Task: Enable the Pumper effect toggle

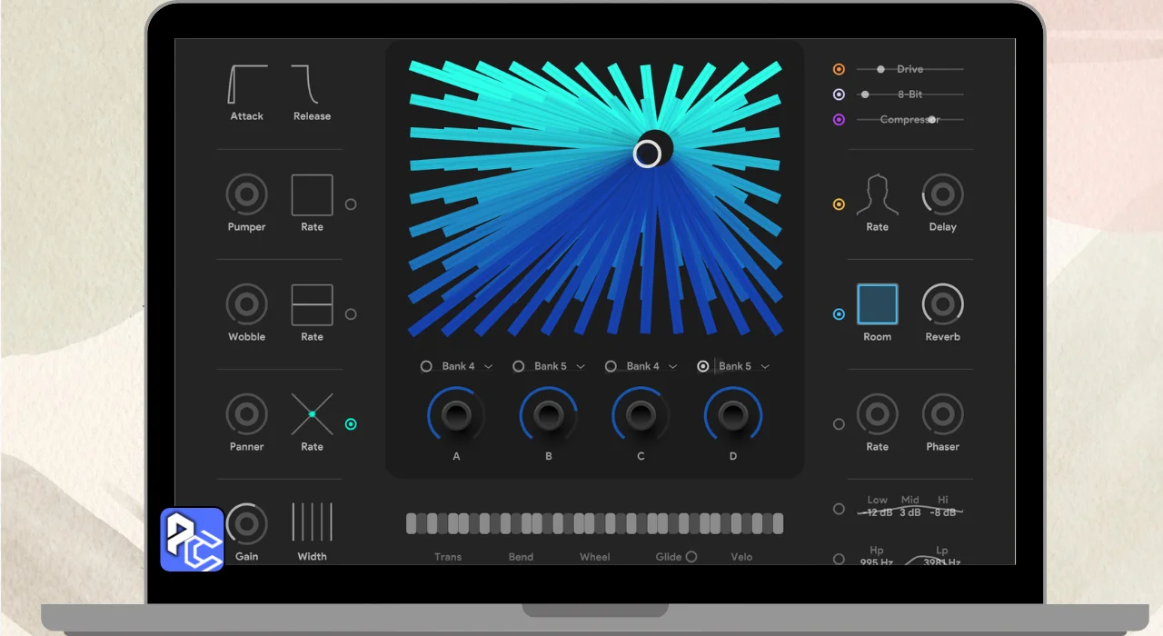Action: (351, 204)
